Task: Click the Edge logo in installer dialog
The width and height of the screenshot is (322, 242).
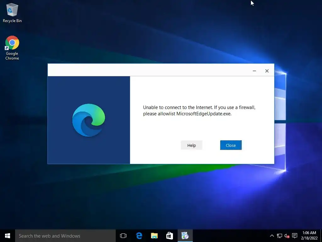Action: (88, 120)
